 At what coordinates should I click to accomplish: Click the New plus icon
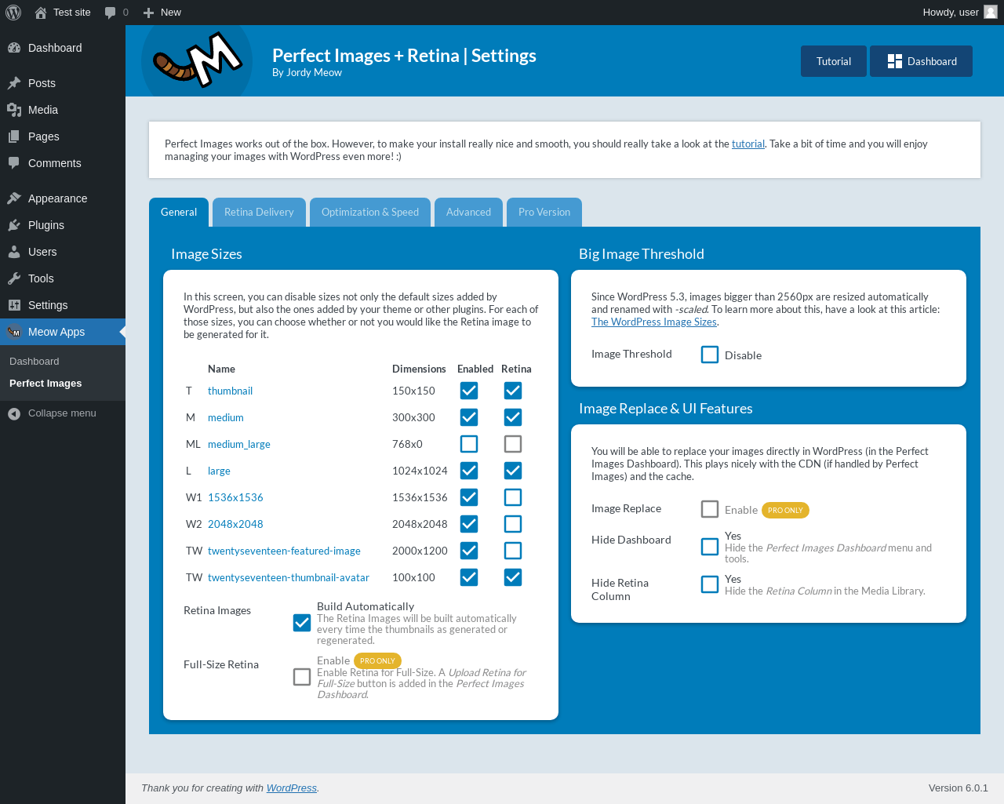click(x=148, y=13)
